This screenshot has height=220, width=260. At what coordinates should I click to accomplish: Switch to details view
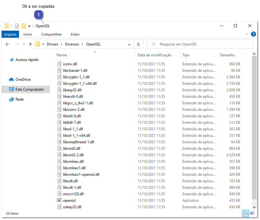pos(245,214)
